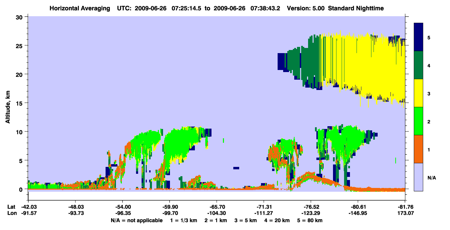Image resolution: width=450 pixels, height=230 pixels.
Task: Click the longitude value -146.95
Action: click(x=358, y=213)
